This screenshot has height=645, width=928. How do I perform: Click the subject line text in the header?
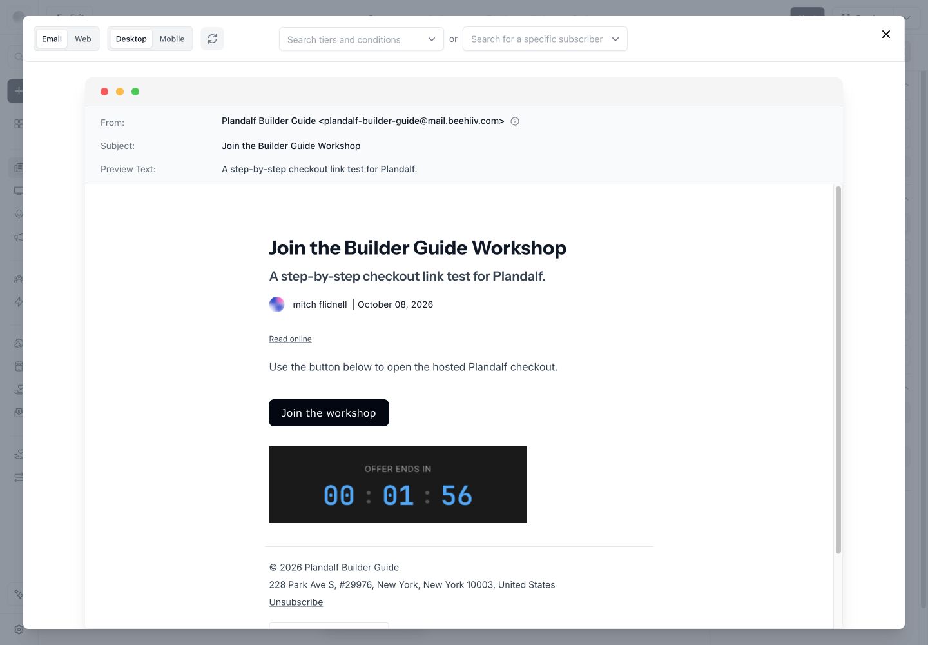[291, 146]
